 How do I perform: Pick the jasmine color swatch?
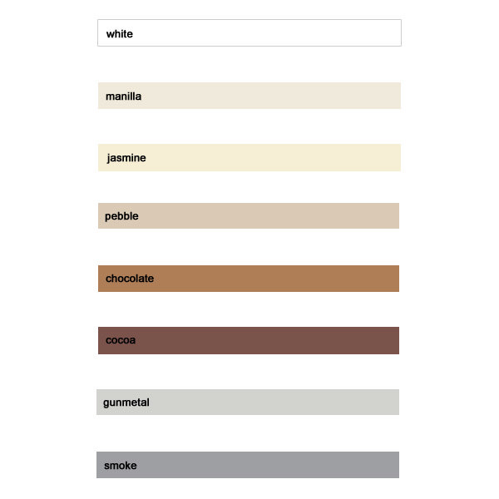click(x=249, y=157)
